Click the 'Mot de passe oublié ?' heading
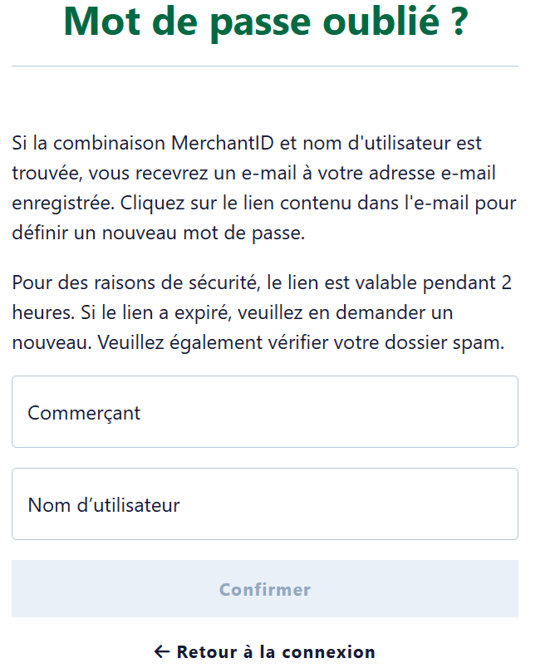Viewport: 535px width, 668px height. click(x=265, y=23)
